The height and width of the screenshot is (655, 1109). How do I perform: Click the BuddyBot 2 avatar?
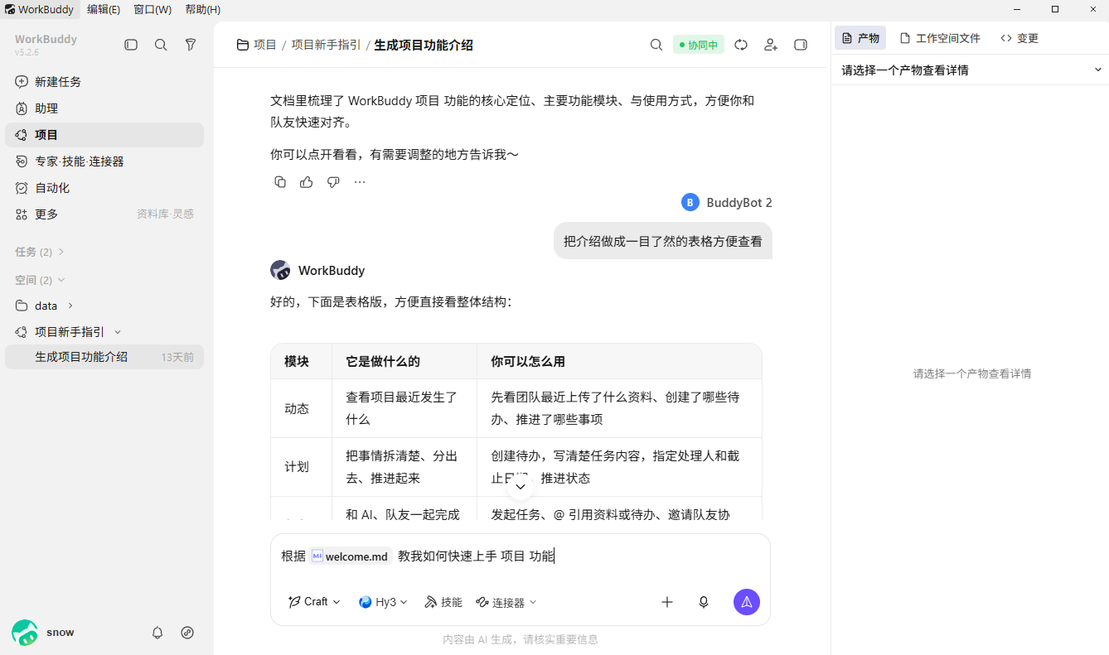pos(690,203)
